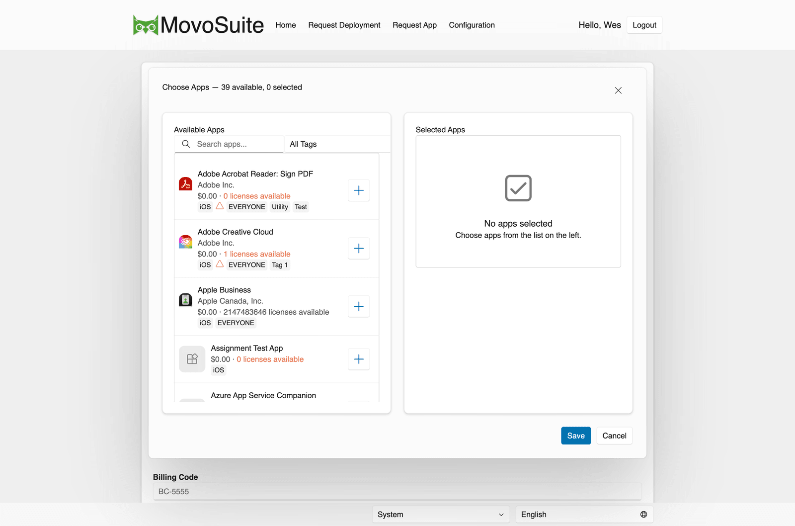The width and height of the screenshot is (795, 526).
Task: Click the Adobe Acrobat Reader app icon
Action: (185, 184)
